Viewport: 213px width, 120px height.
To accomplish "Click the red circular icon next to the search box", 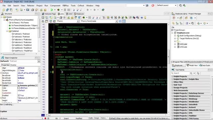I will tap(153, 5).
